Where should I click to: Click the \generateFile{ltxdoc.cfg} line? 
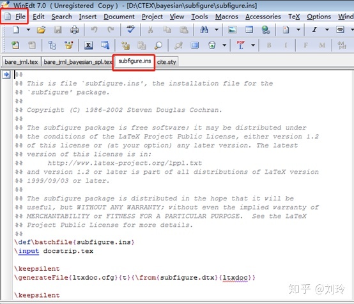point(135,278)
